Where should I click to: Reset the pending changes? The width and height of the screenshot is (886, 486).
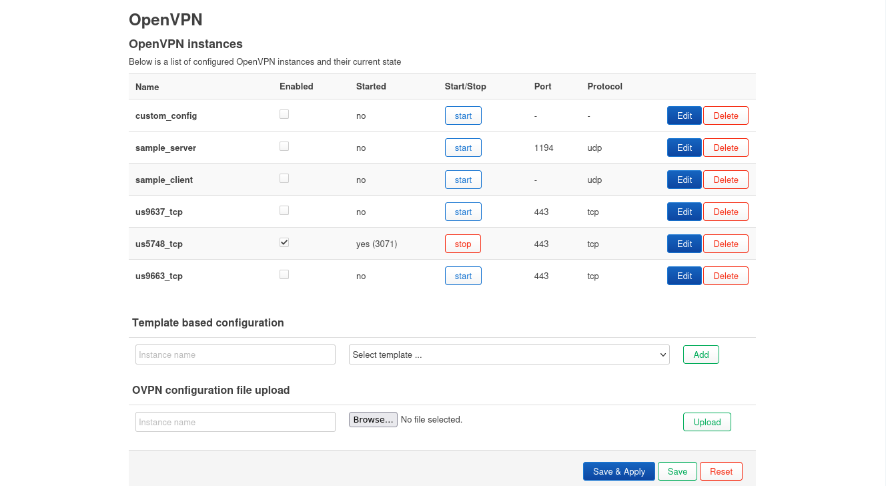(721, 471)
